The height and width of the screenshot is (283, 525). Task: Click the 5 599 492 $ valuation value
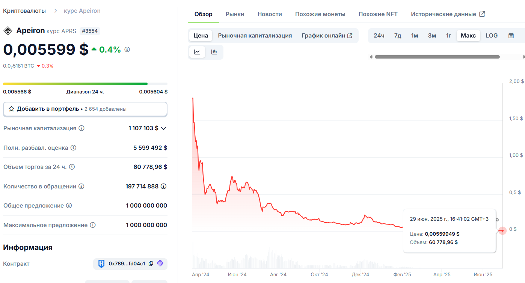tap(150, 148)
